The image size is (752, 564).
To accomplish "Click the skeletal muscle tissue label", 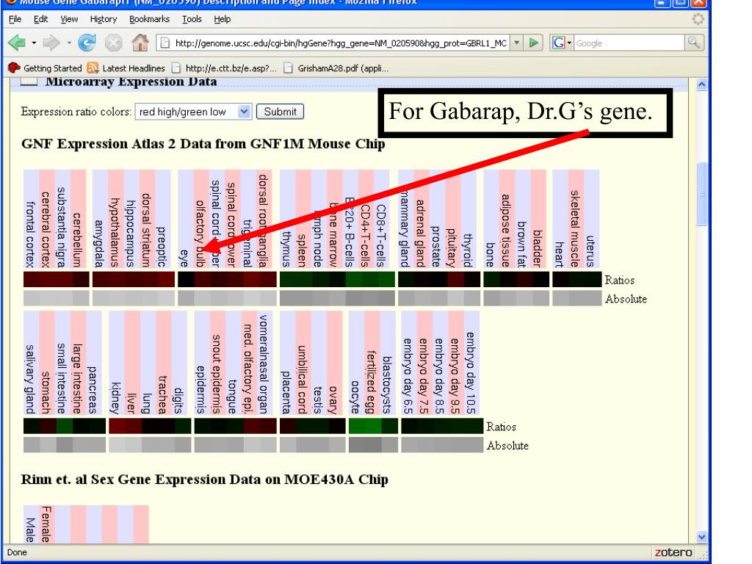I will (576, 229).
